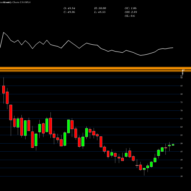The height and width of the screenshot is (191, 191).
Task: Click the 55 price axis label
Action: pyautogui.click(x=181, y=135)
